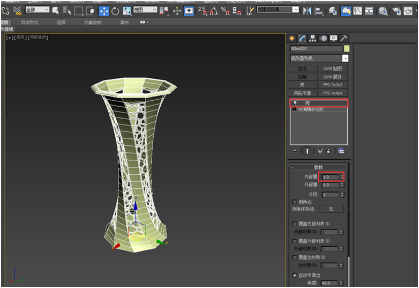This screenshot has height=288, width=419.
Task: Open the Material Editor icon
Action: click(383, 11)
